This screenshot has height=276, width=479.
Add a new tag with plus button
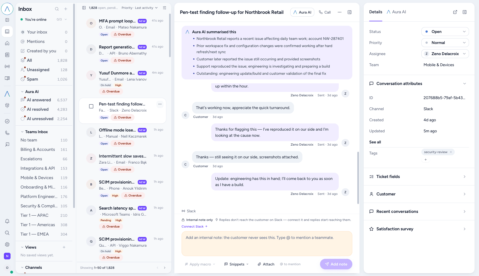pyautogui.click(x=426, y=160)
